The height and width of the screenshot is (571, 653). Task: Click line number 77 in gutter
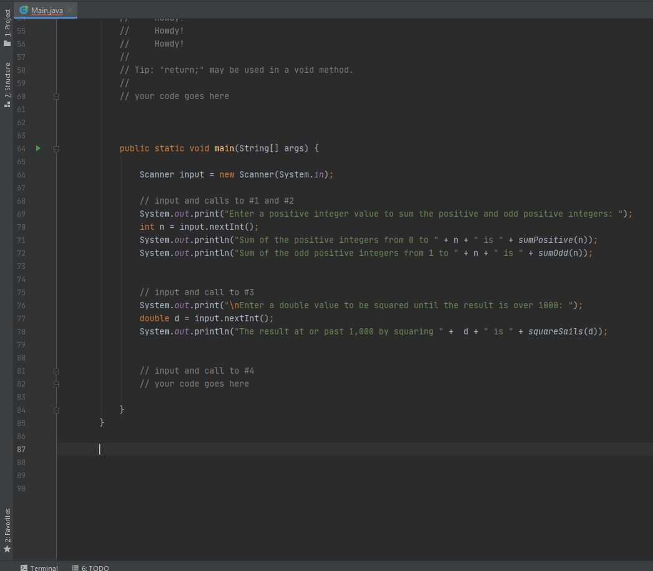[21, 318]
